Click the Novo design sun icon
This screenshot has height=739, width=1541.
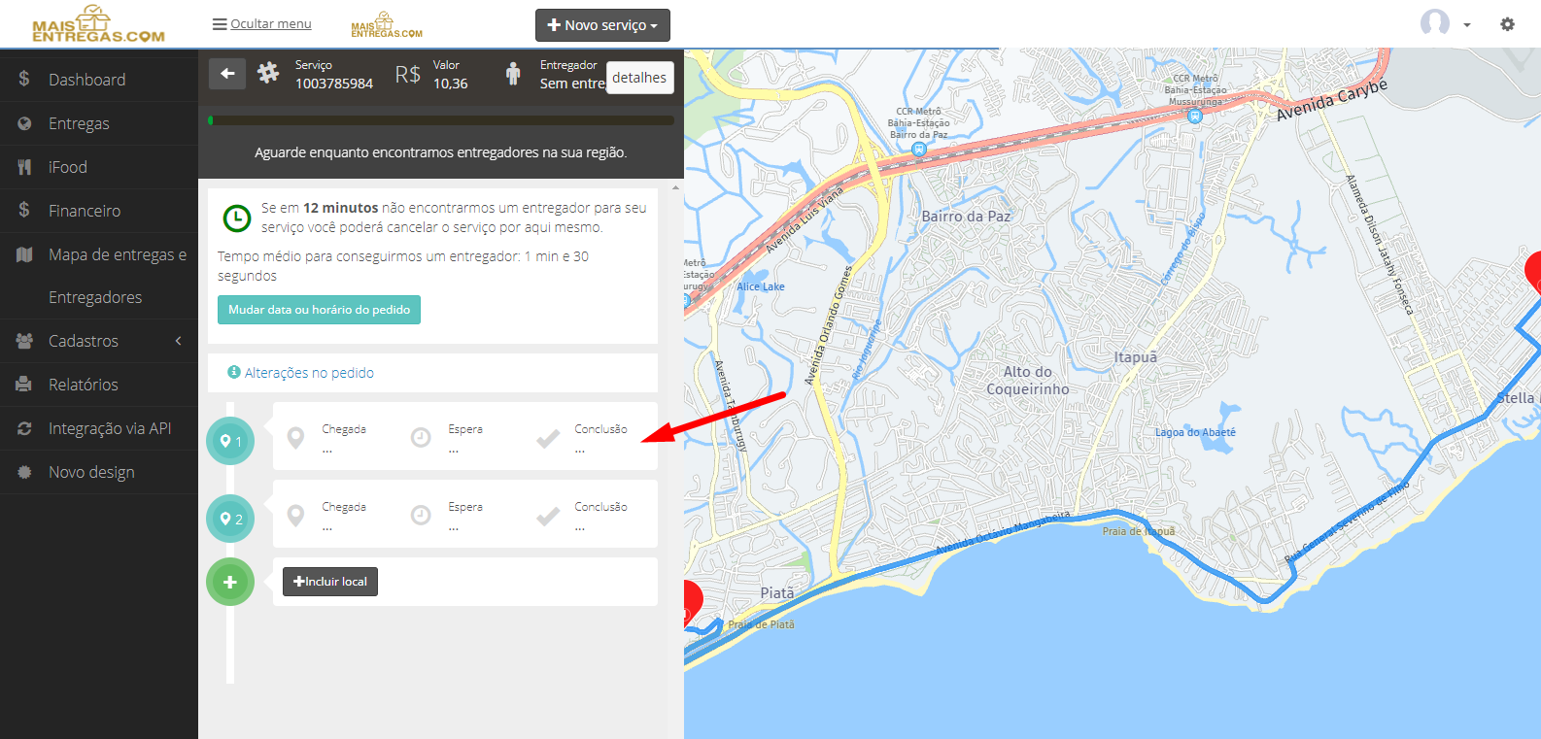24,472
